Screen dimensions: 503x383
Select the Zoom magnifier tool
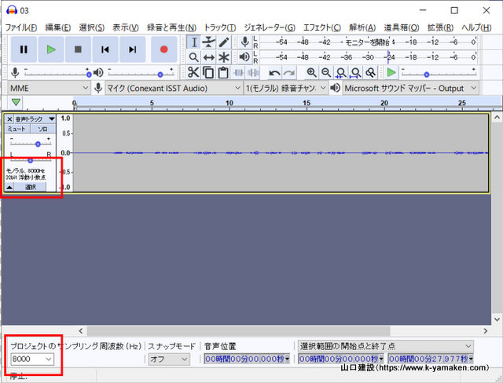[194, 57]
